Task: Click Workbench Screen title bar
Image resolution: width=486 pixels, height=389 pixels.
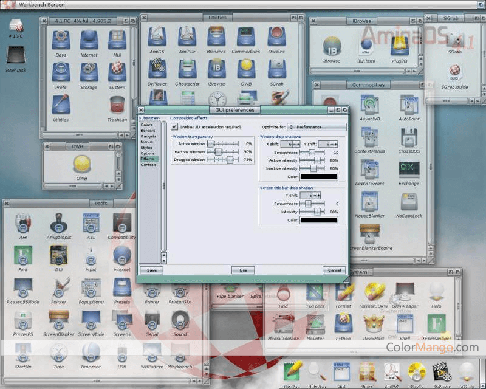Action: 243,4
